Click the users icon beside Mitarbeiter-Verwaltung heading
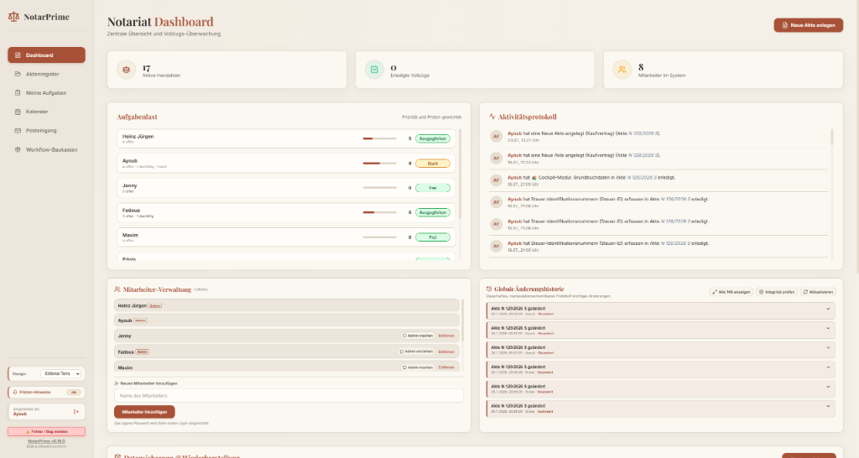Viewport: 859px width, 458px height. tap(117, 289)
